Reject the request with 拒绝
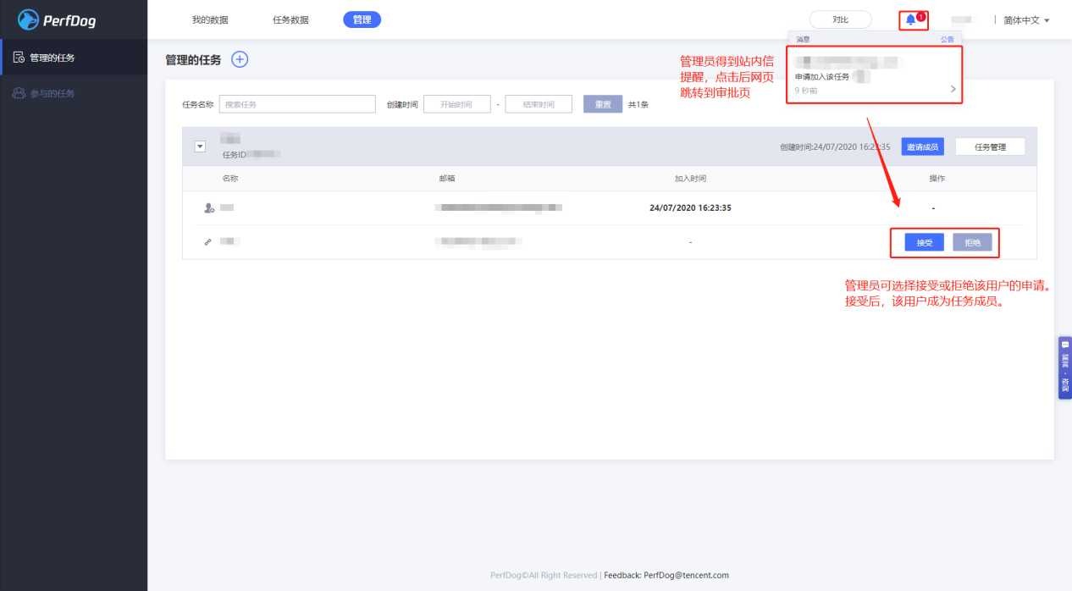Screen dimensions: 1072x591 972,243
